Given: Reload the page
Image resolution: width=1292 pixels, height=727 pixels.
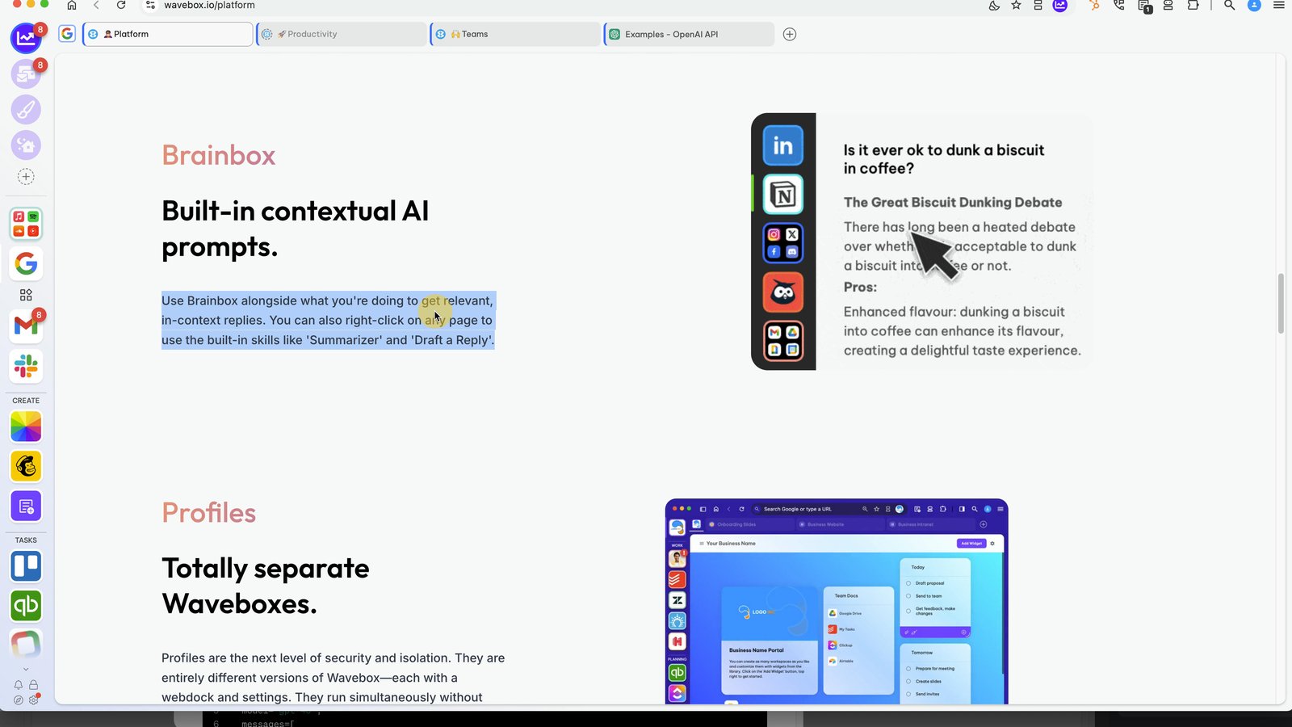Looking at the screenshot, I should coord(121,5).
